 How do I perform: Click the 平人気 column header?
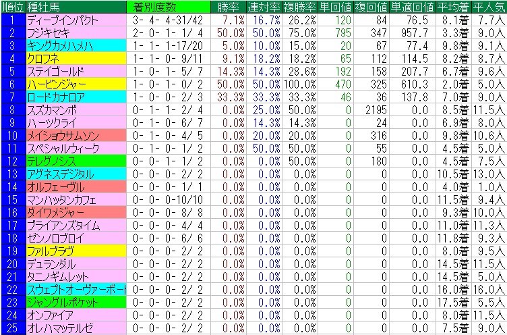tap(489, 7)
